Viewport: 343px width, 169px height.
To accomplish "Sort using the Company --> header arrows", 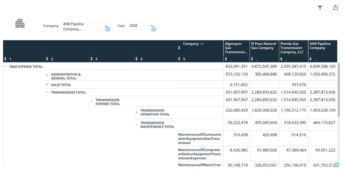I will pyautogui.click(x=179, y=47).
